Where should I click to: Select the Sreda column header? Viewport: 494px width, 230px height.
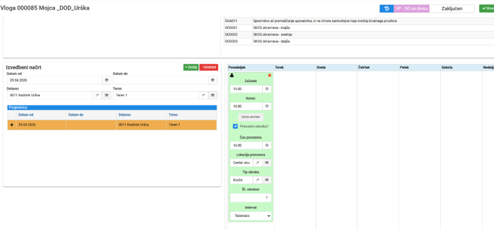pos(336,67)
